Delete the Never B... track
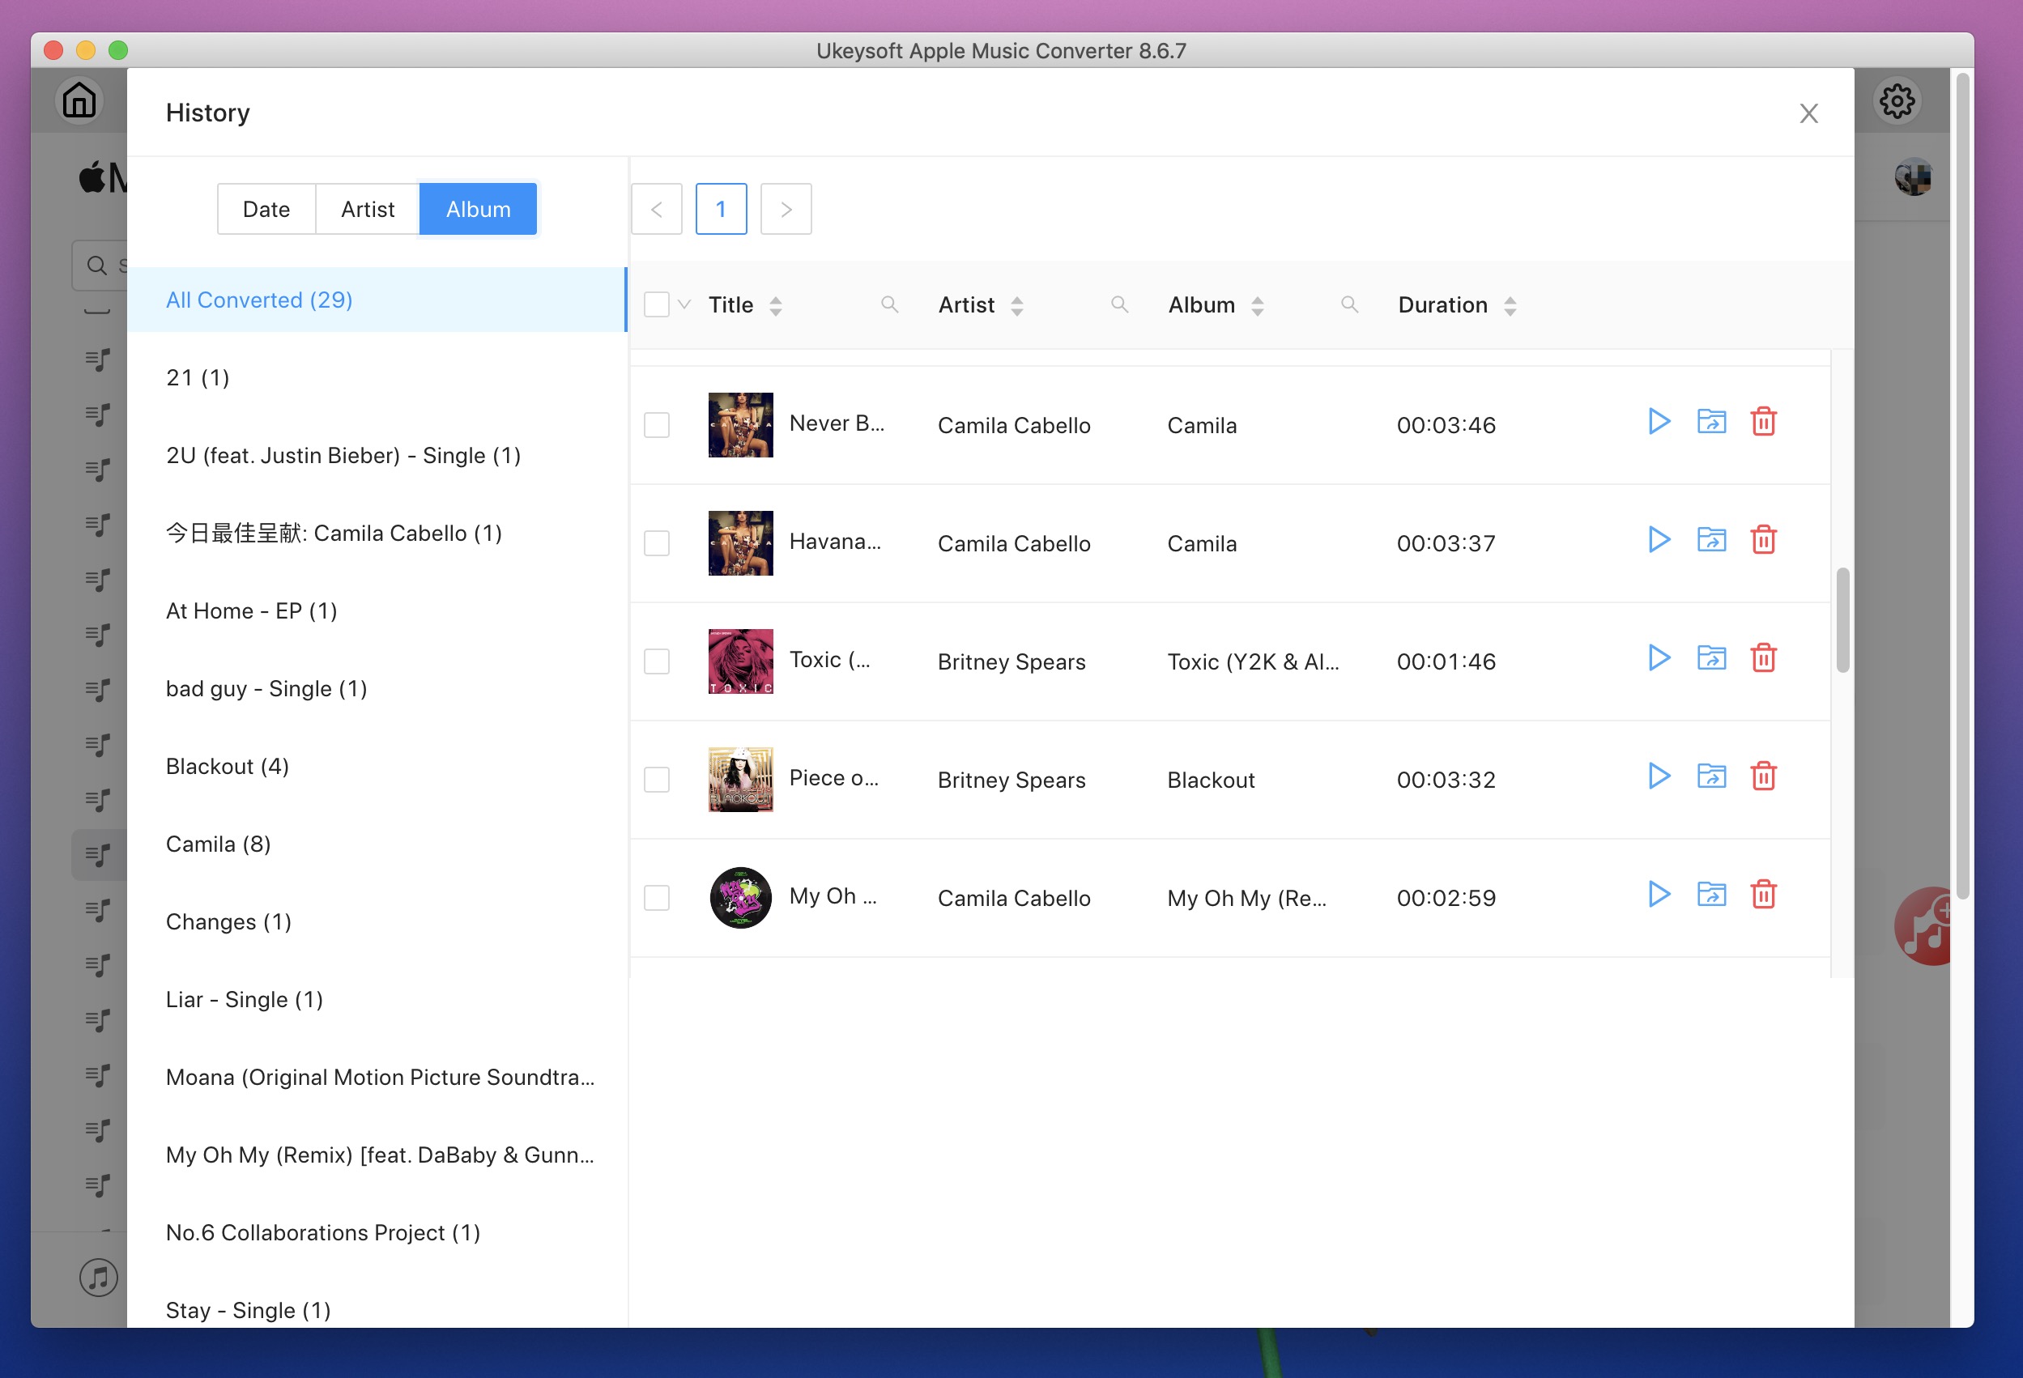2023x1378 pixels. tap(1764, 422)
